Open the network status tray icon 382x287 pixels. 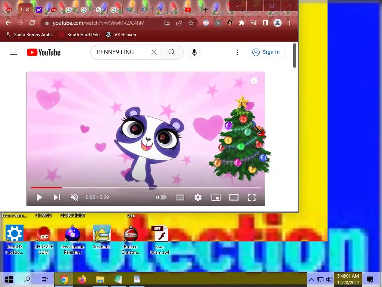320,280
